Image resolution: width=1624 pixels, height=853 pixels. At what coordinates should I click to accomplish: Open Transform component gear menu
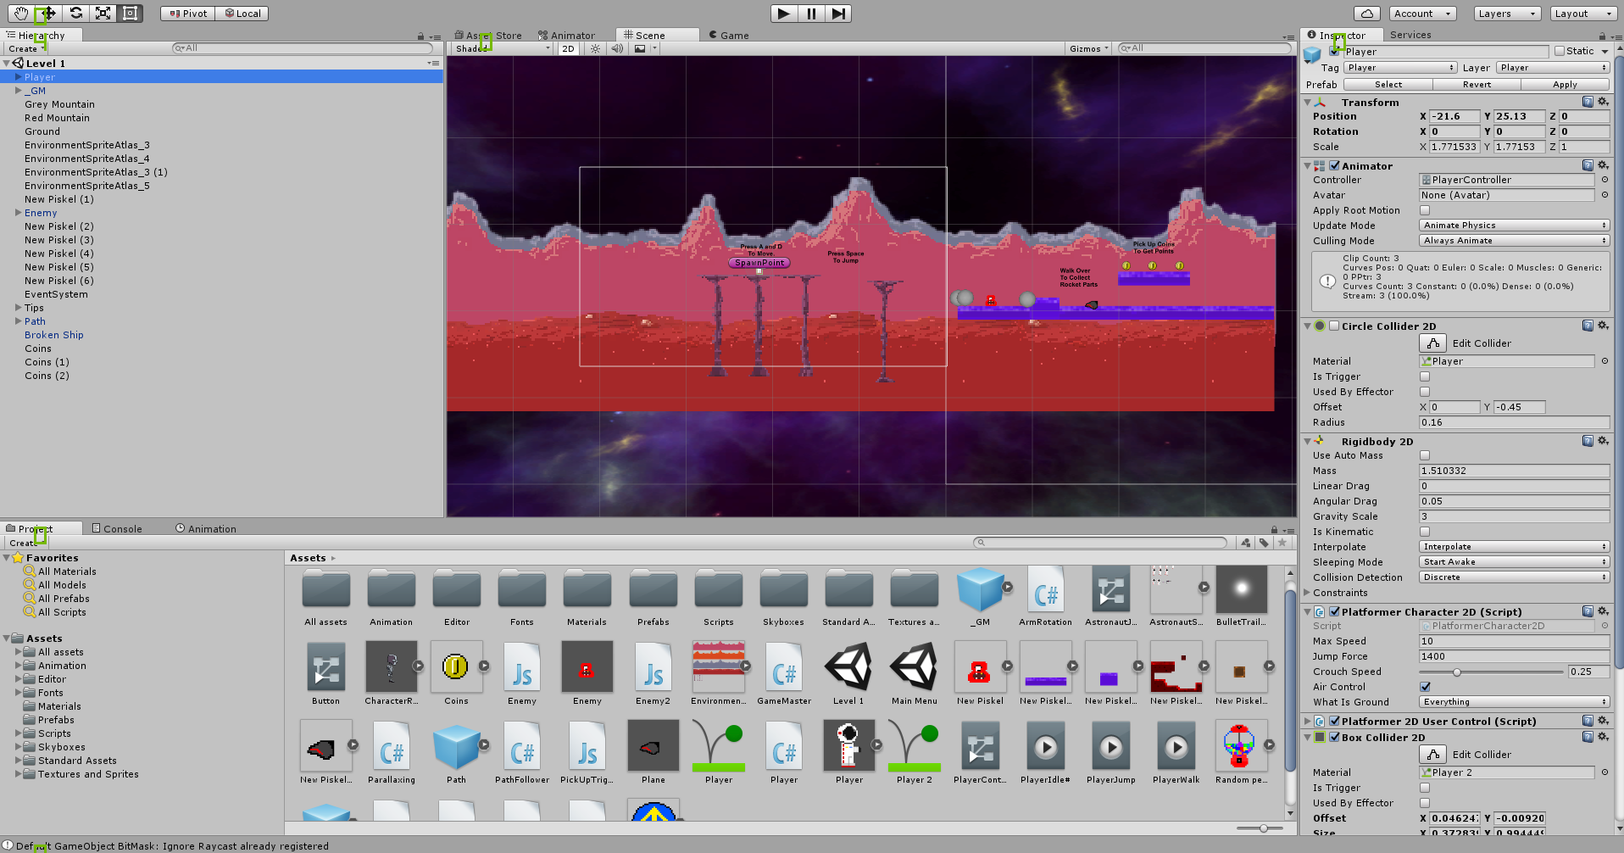pyautogui.click(x=1603, y=102)
